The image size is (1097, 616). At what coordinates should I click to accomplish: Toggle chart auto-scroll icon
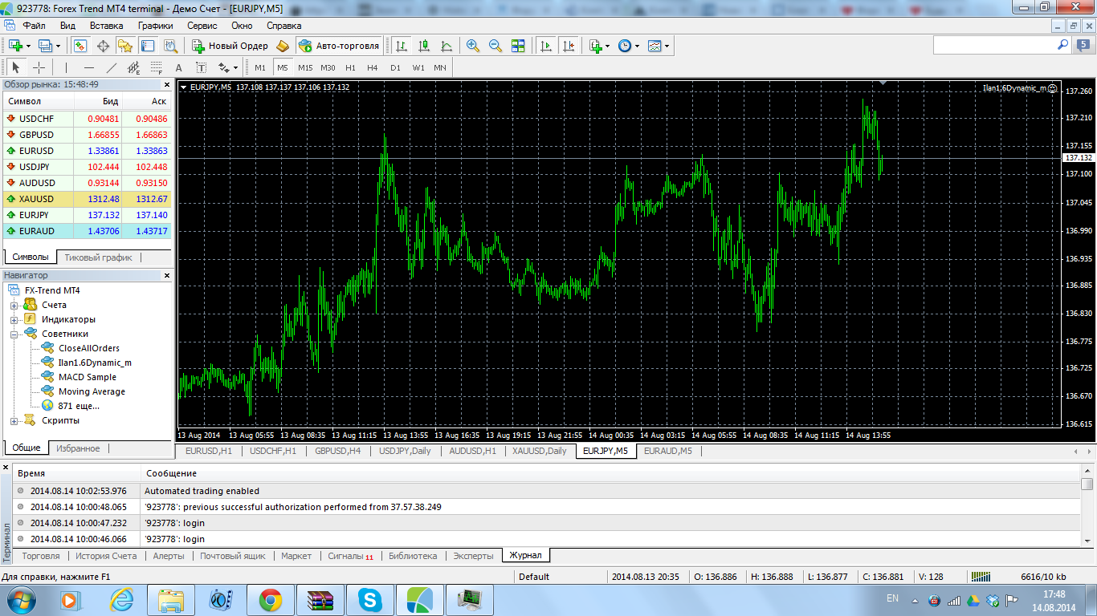pyautogui.click(x=546, y=46)
